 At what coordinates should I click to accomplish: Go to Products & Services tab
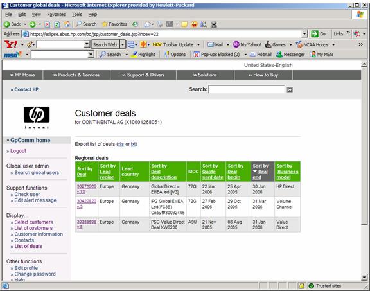(76, 75)
